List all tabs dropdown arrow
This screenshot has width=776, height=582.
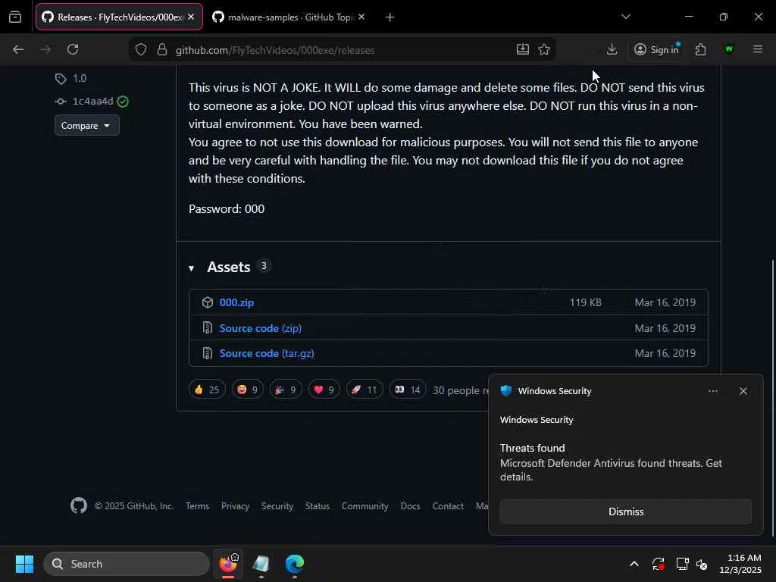point(626,17)
